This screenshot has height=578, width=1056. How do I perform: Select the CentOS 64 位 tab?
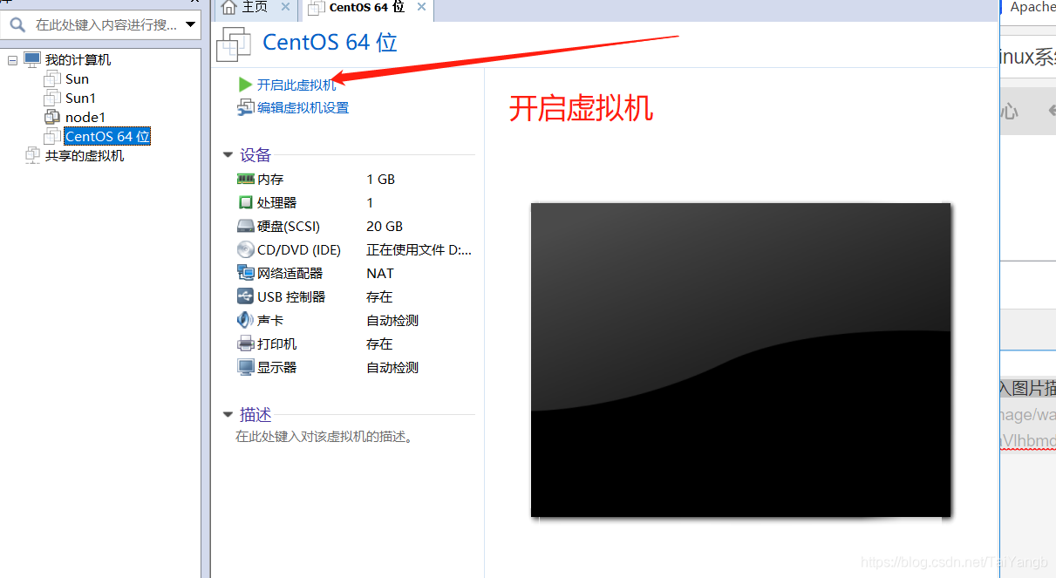[x=367, y=8]
